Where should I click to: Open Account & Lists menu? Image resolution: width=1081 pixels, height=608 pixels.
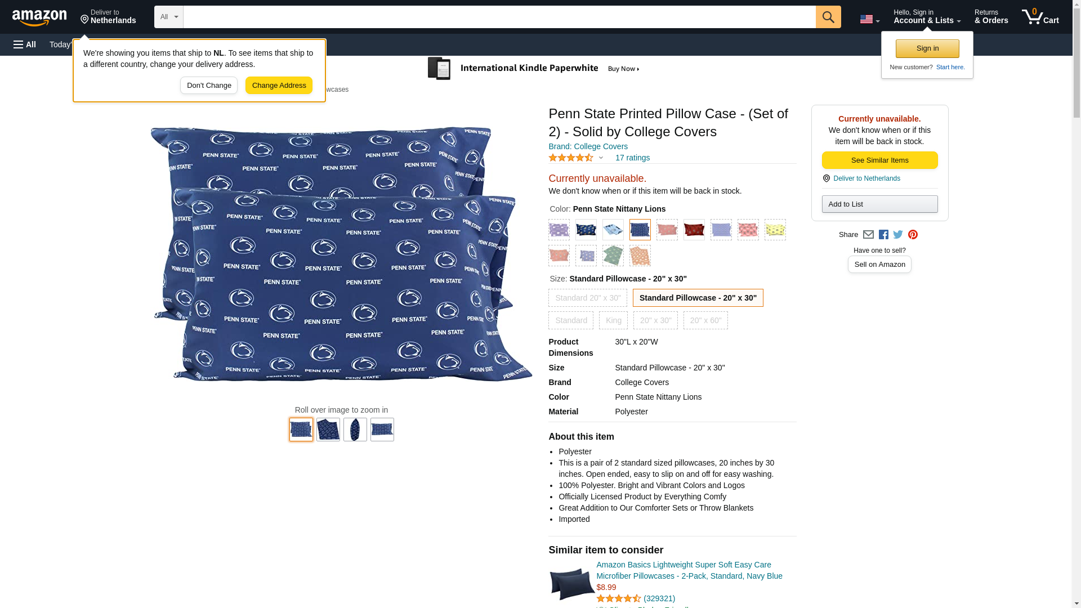[x=927, y=17]
